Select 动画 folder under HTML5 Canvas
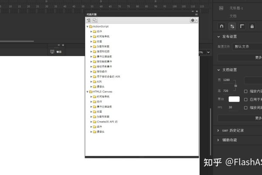This screenshot has height=175, width=262. point(99,112)
